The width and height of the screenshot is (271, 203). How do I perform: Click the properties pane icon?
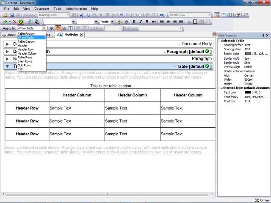(238, 15)
